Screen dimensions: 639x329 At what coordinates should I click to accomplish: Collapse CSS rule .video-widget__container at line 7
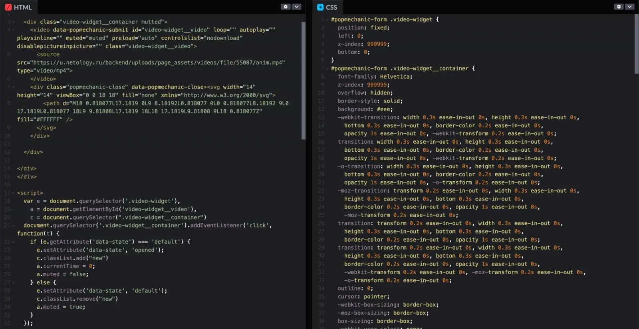tap(327, 69)
